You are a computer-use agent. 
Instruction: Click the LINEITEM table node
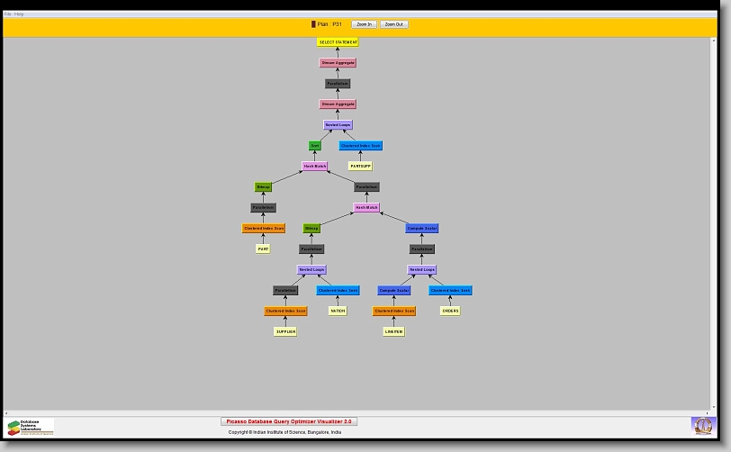tap(393, 331)
